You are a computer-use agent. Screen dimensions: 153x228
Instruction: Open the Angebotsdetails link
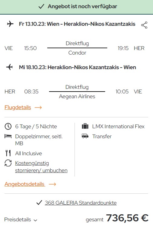tap(25, 184)
